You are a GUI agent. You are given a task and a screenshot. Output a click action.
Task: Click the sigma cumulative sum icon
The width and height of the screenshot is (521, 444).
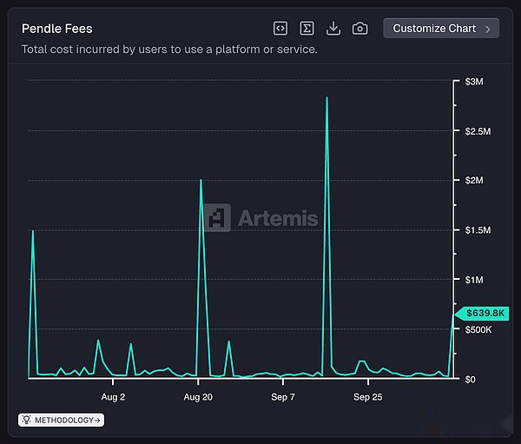pyautogui.click(x=307, y=29)
